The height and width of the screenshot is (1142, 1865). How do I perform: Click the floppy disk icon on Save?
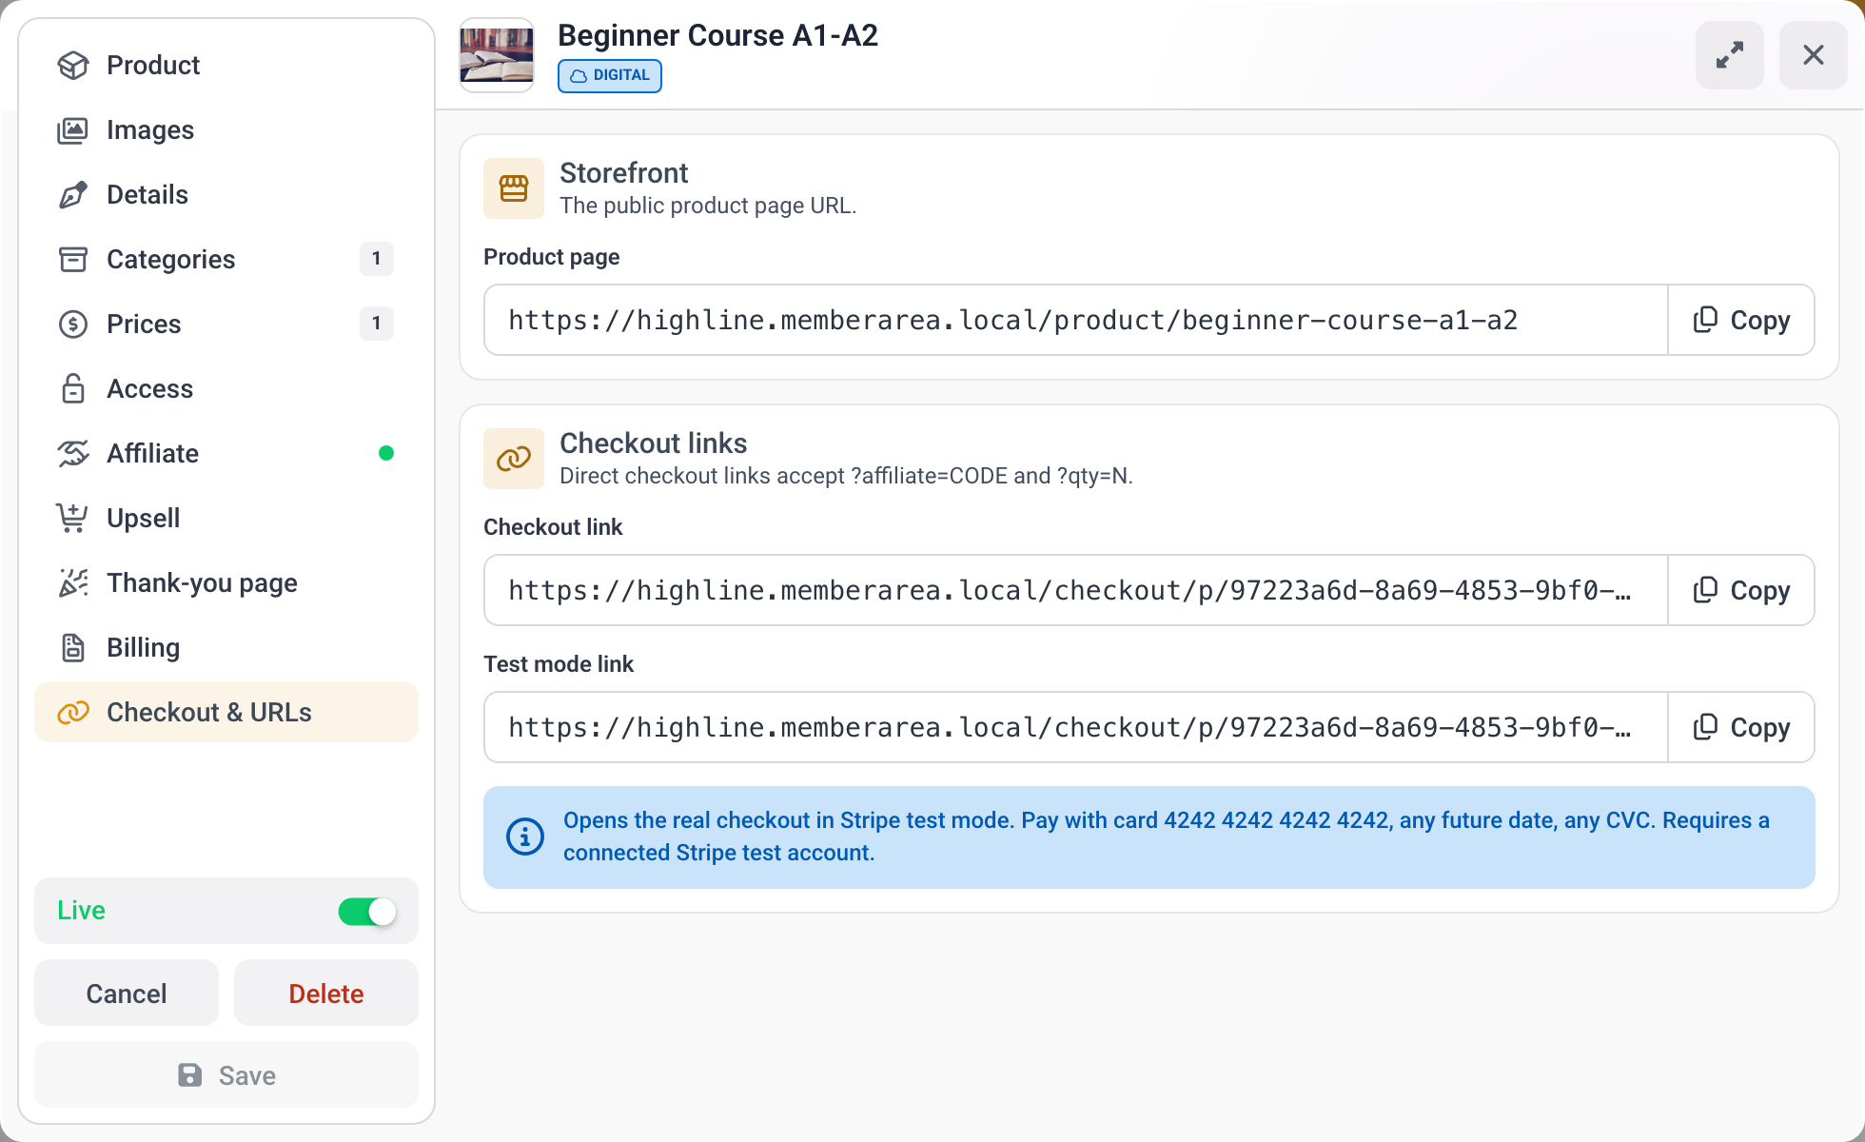point(190,1075)
